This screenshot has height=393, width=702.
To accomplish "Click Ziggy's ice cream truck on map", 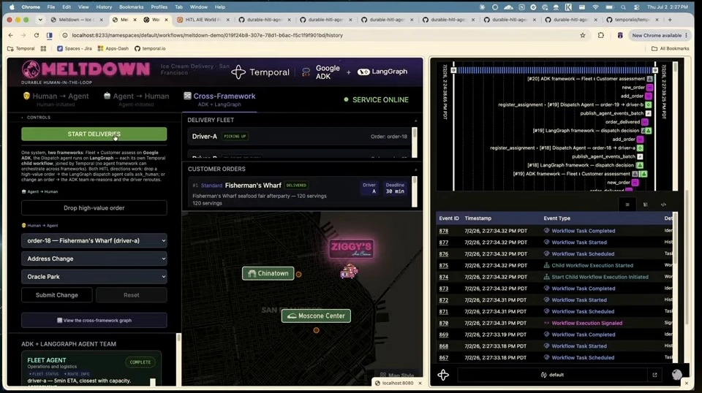I will click(x=349, y=272).
